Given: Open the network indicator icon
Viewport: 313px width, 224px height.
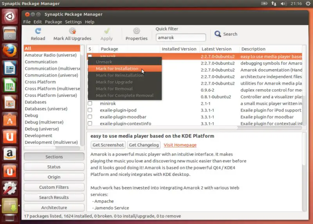Looking at the screenshot, I should pyautogui.click(x=274, y=4).
